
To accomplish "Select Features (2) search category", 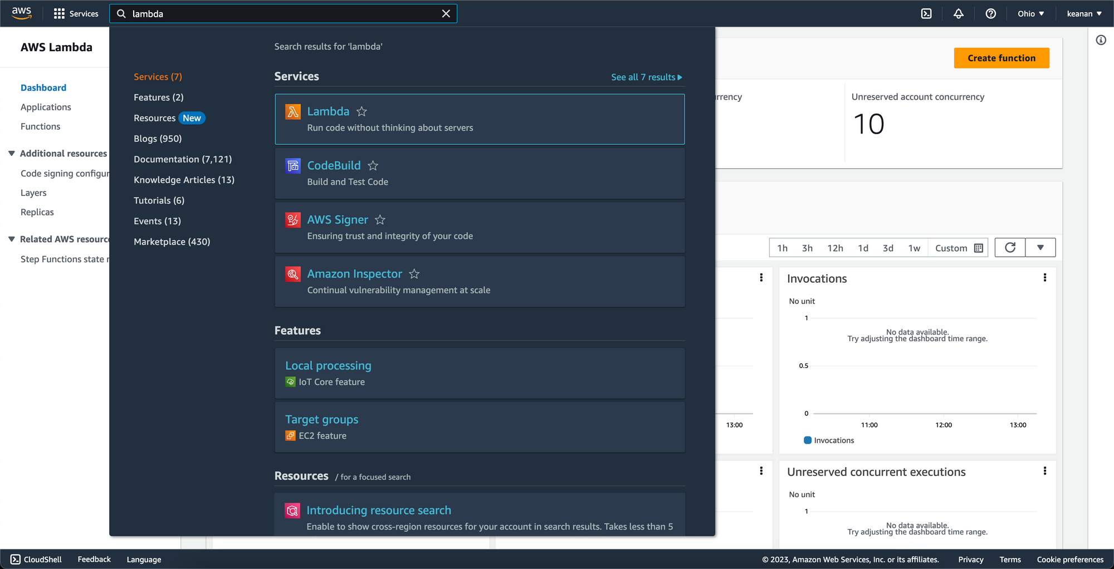I will [x=159, y=97].
